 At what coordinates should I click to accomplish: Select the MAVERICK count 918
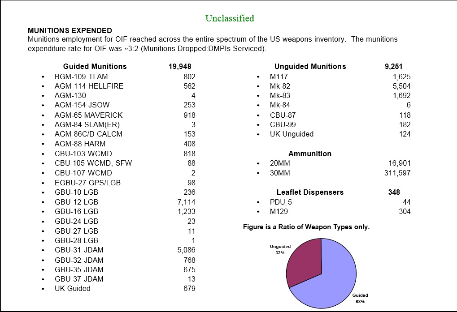coord(189,115)
